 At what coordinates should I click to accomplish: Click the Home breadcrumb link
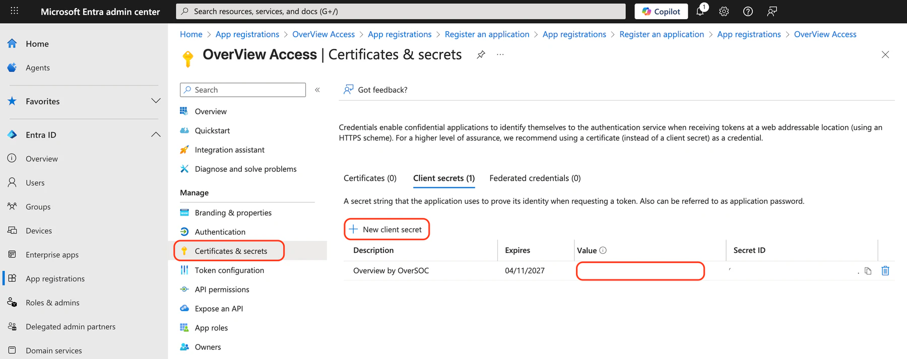191,34
